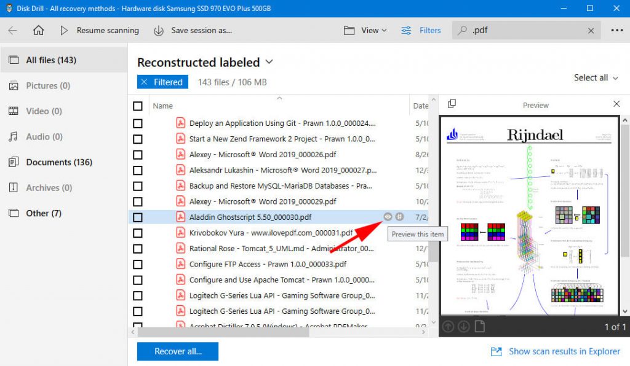Open preview in a separate window icon
The image size is (630, 366).
tap(452, 104)
